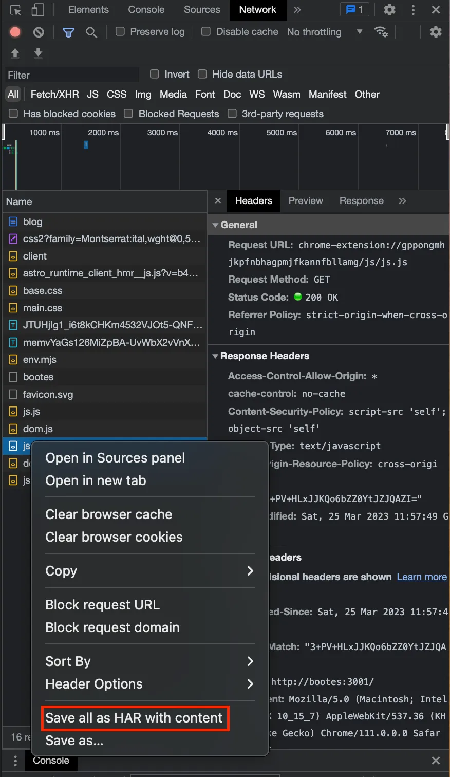Select the base.css request row
This screenshot has height=777, width=450.
click(x=104, y=290)
